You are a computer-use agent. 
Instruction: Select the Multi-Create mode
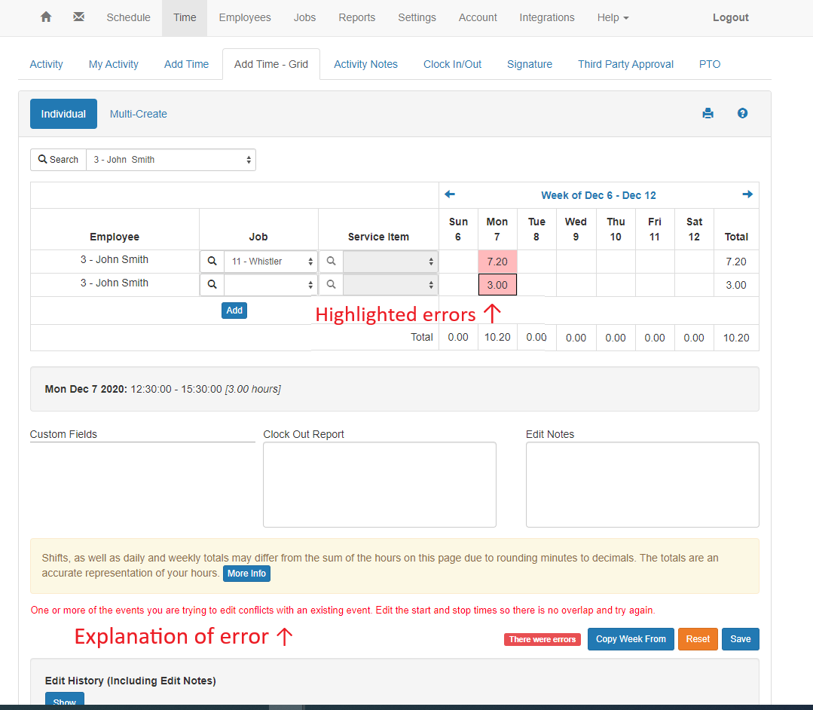[139, 114]
